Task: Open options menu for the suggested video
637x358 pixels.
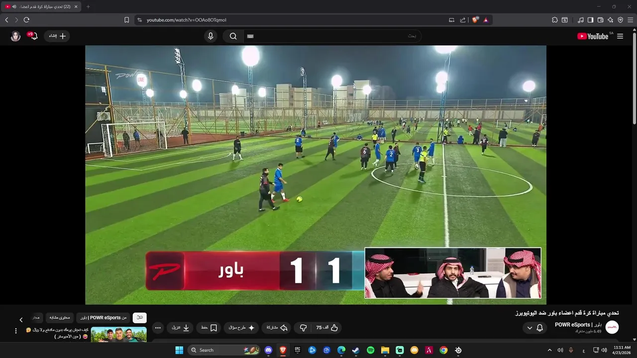Action: pyautogui.click(x=15, y=331)
